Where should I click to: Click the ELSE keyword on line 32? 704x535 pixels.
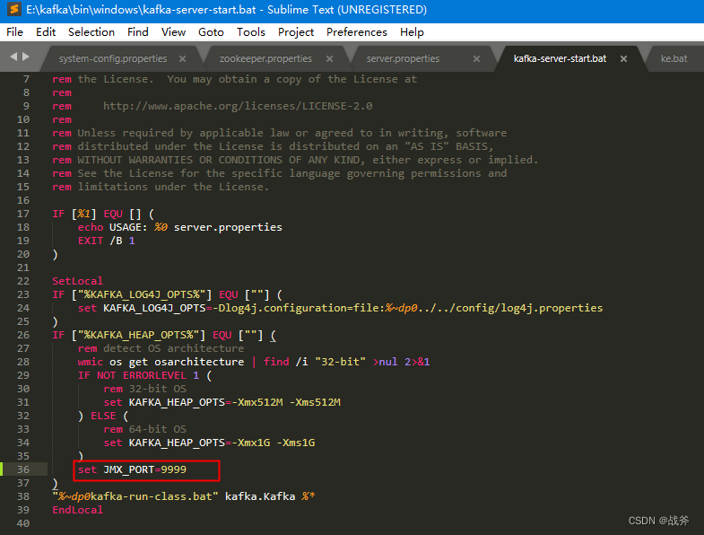tap(103, 416)
